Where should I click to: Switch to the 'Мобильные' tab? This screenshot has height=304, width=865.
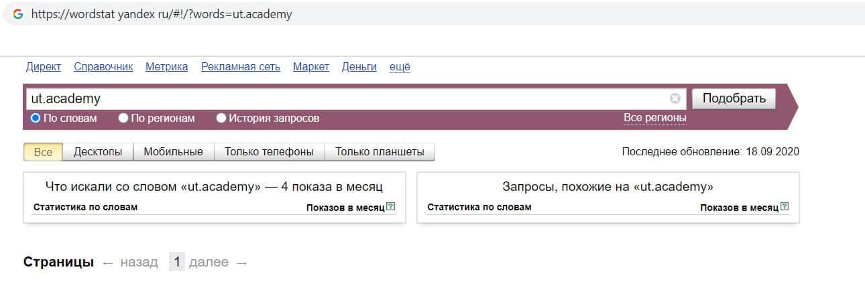click(x=173, y=152)
